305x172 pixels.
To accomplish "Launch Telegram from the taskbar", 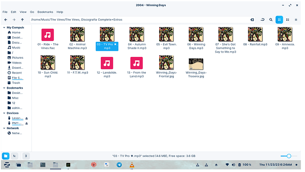I will point(119,165).
